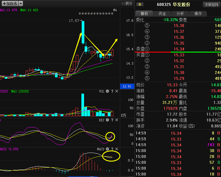Click the 净资 value 11.04

point(172,126)
